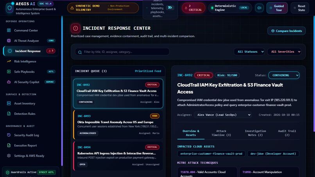Click the flame icon in 2 Critical badge
Screen dimensions: 315x177
186,8
